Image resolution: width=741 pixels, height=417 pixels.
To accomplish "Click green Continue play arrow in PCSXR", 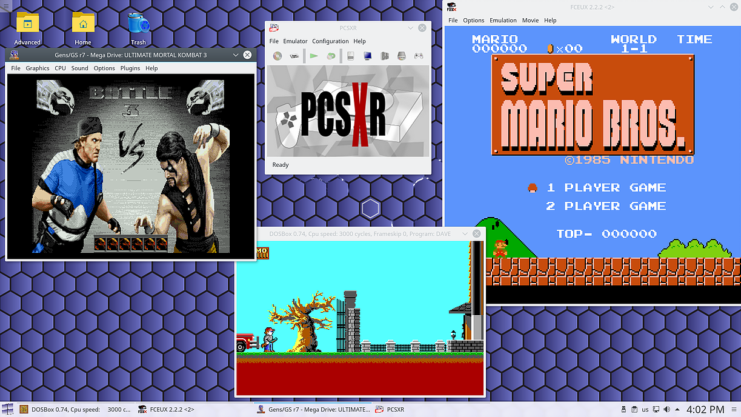I will [314, 56].
